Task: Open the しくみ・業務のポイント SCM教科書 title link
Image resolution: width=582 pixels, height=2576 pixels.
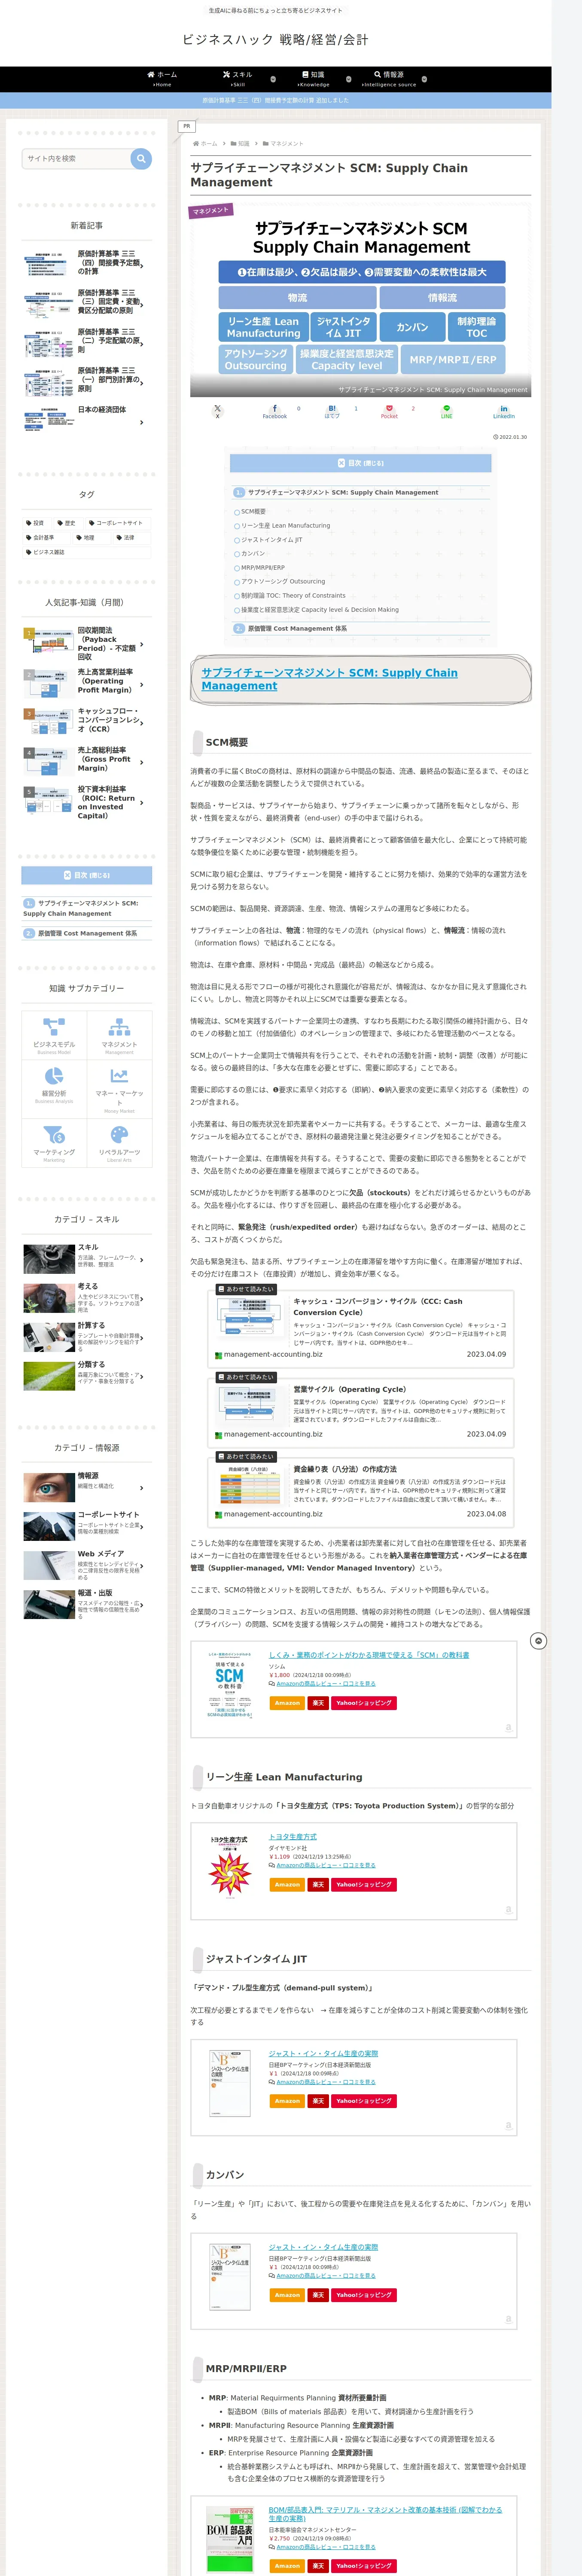Action: pos(369,1655)
